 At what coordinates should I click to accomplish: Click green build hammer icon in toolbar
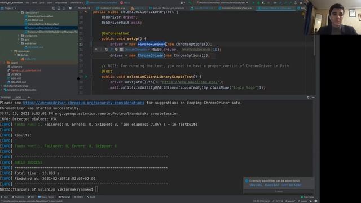coord(190,3)
